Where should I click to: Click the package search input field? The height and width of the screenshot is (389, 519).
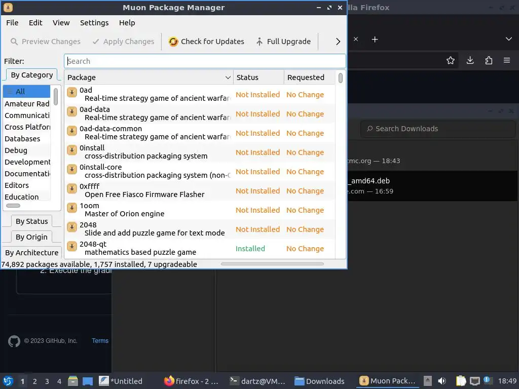pos(205,61)
